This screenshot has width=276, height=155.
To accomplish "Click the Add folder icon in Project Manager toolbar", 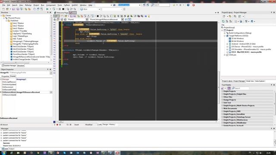I will point(230,16).
